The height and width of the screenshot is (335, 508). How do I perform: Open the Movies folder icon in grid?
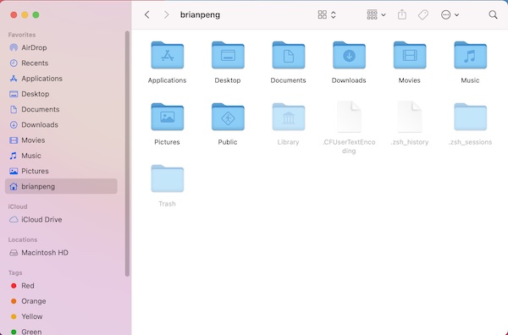tap(410, 55)
